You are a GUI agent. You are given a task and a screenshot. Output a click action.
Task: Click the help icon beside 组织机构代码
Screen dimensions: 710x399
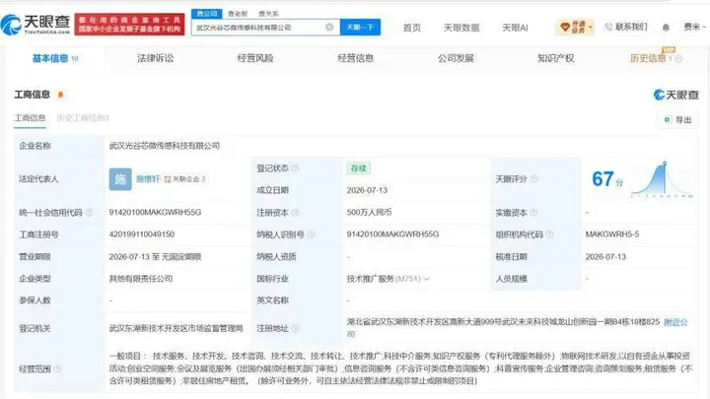click(x=549, y=234)
